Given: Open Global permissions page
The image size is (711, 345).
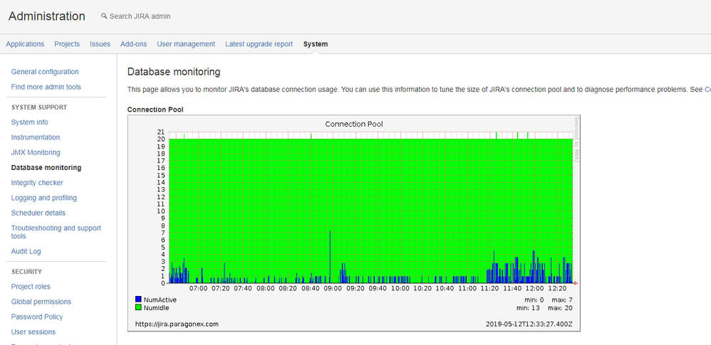Looking at the screenshot, I should pos(41,302).
